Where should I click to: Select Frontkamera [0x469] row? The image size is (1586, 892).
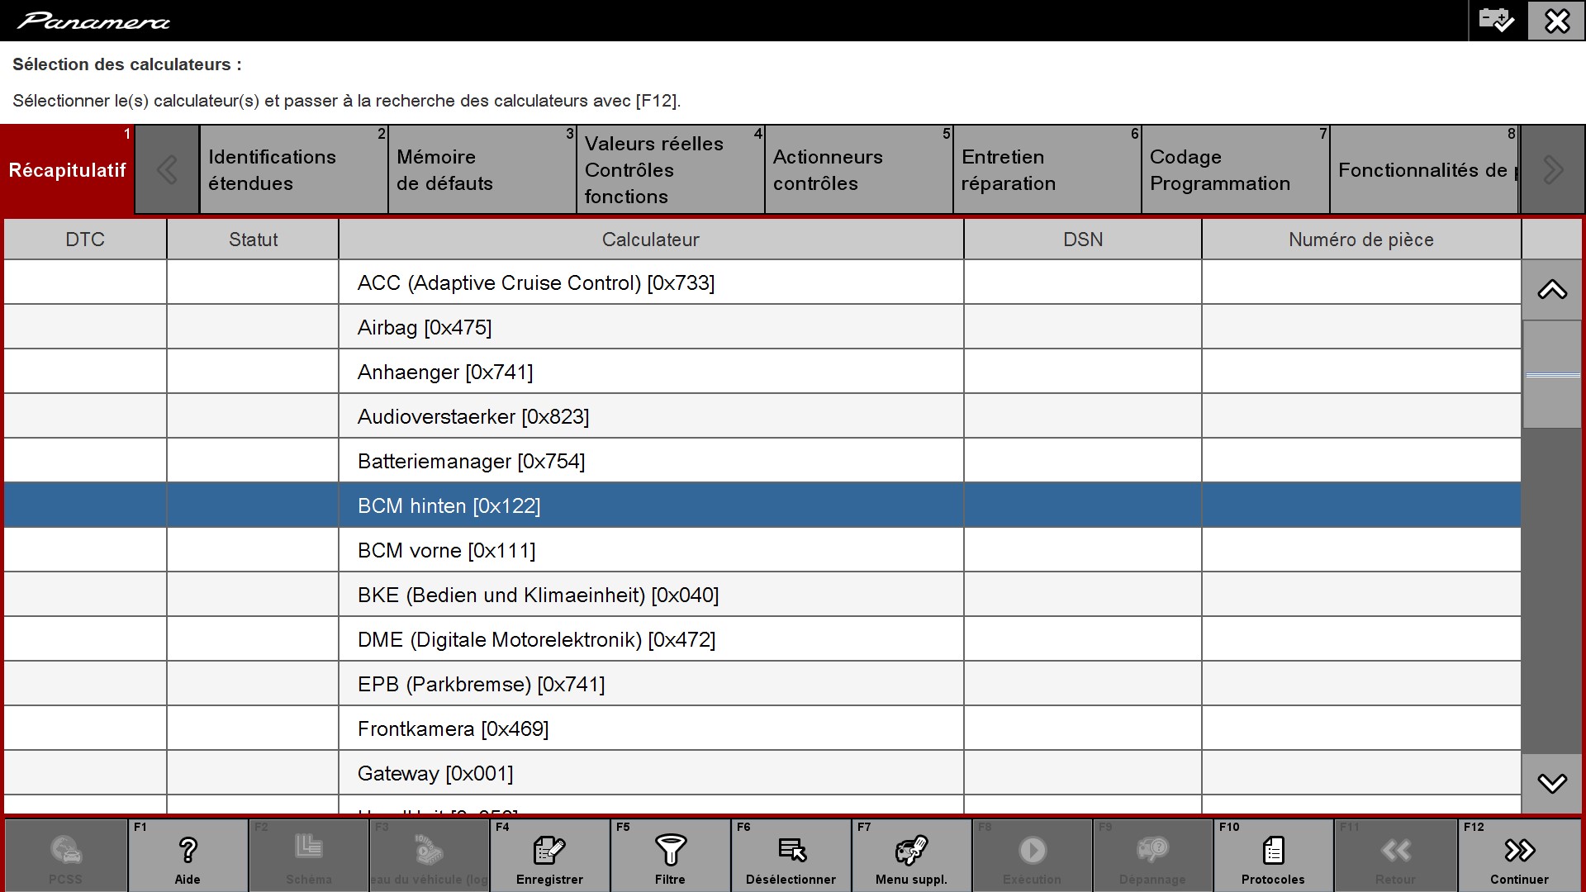(762, 728)
